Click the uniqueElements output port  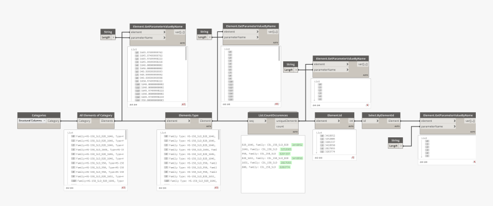pos(287,121)
